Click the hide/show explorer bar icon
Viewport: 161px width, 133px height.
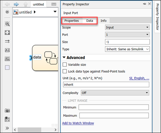[7, 12]
